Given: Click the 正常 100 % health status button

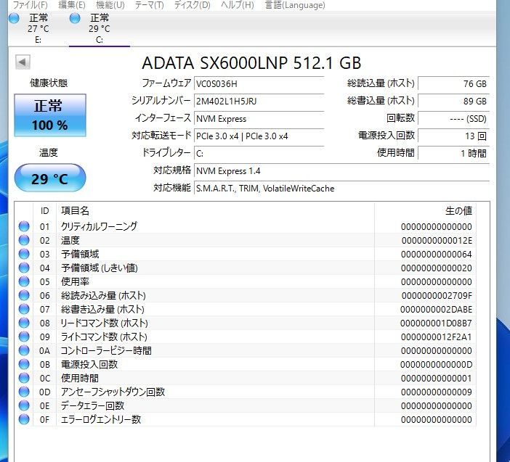Looking at the screenshot, I should pos(50,115).
